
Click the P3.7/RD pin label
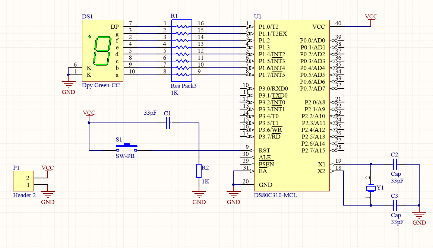tap(269, 137)
